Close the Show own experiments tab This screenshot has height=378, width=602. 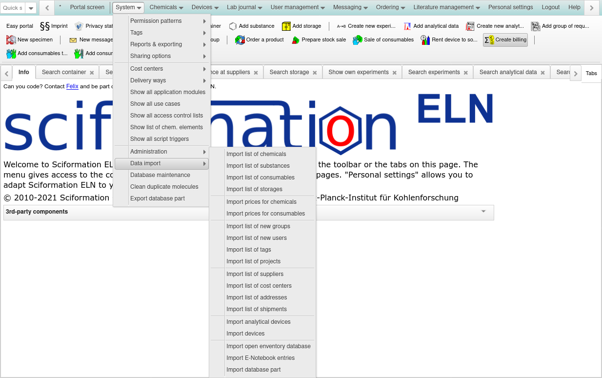pyautogui.click(x=394, y=73)
